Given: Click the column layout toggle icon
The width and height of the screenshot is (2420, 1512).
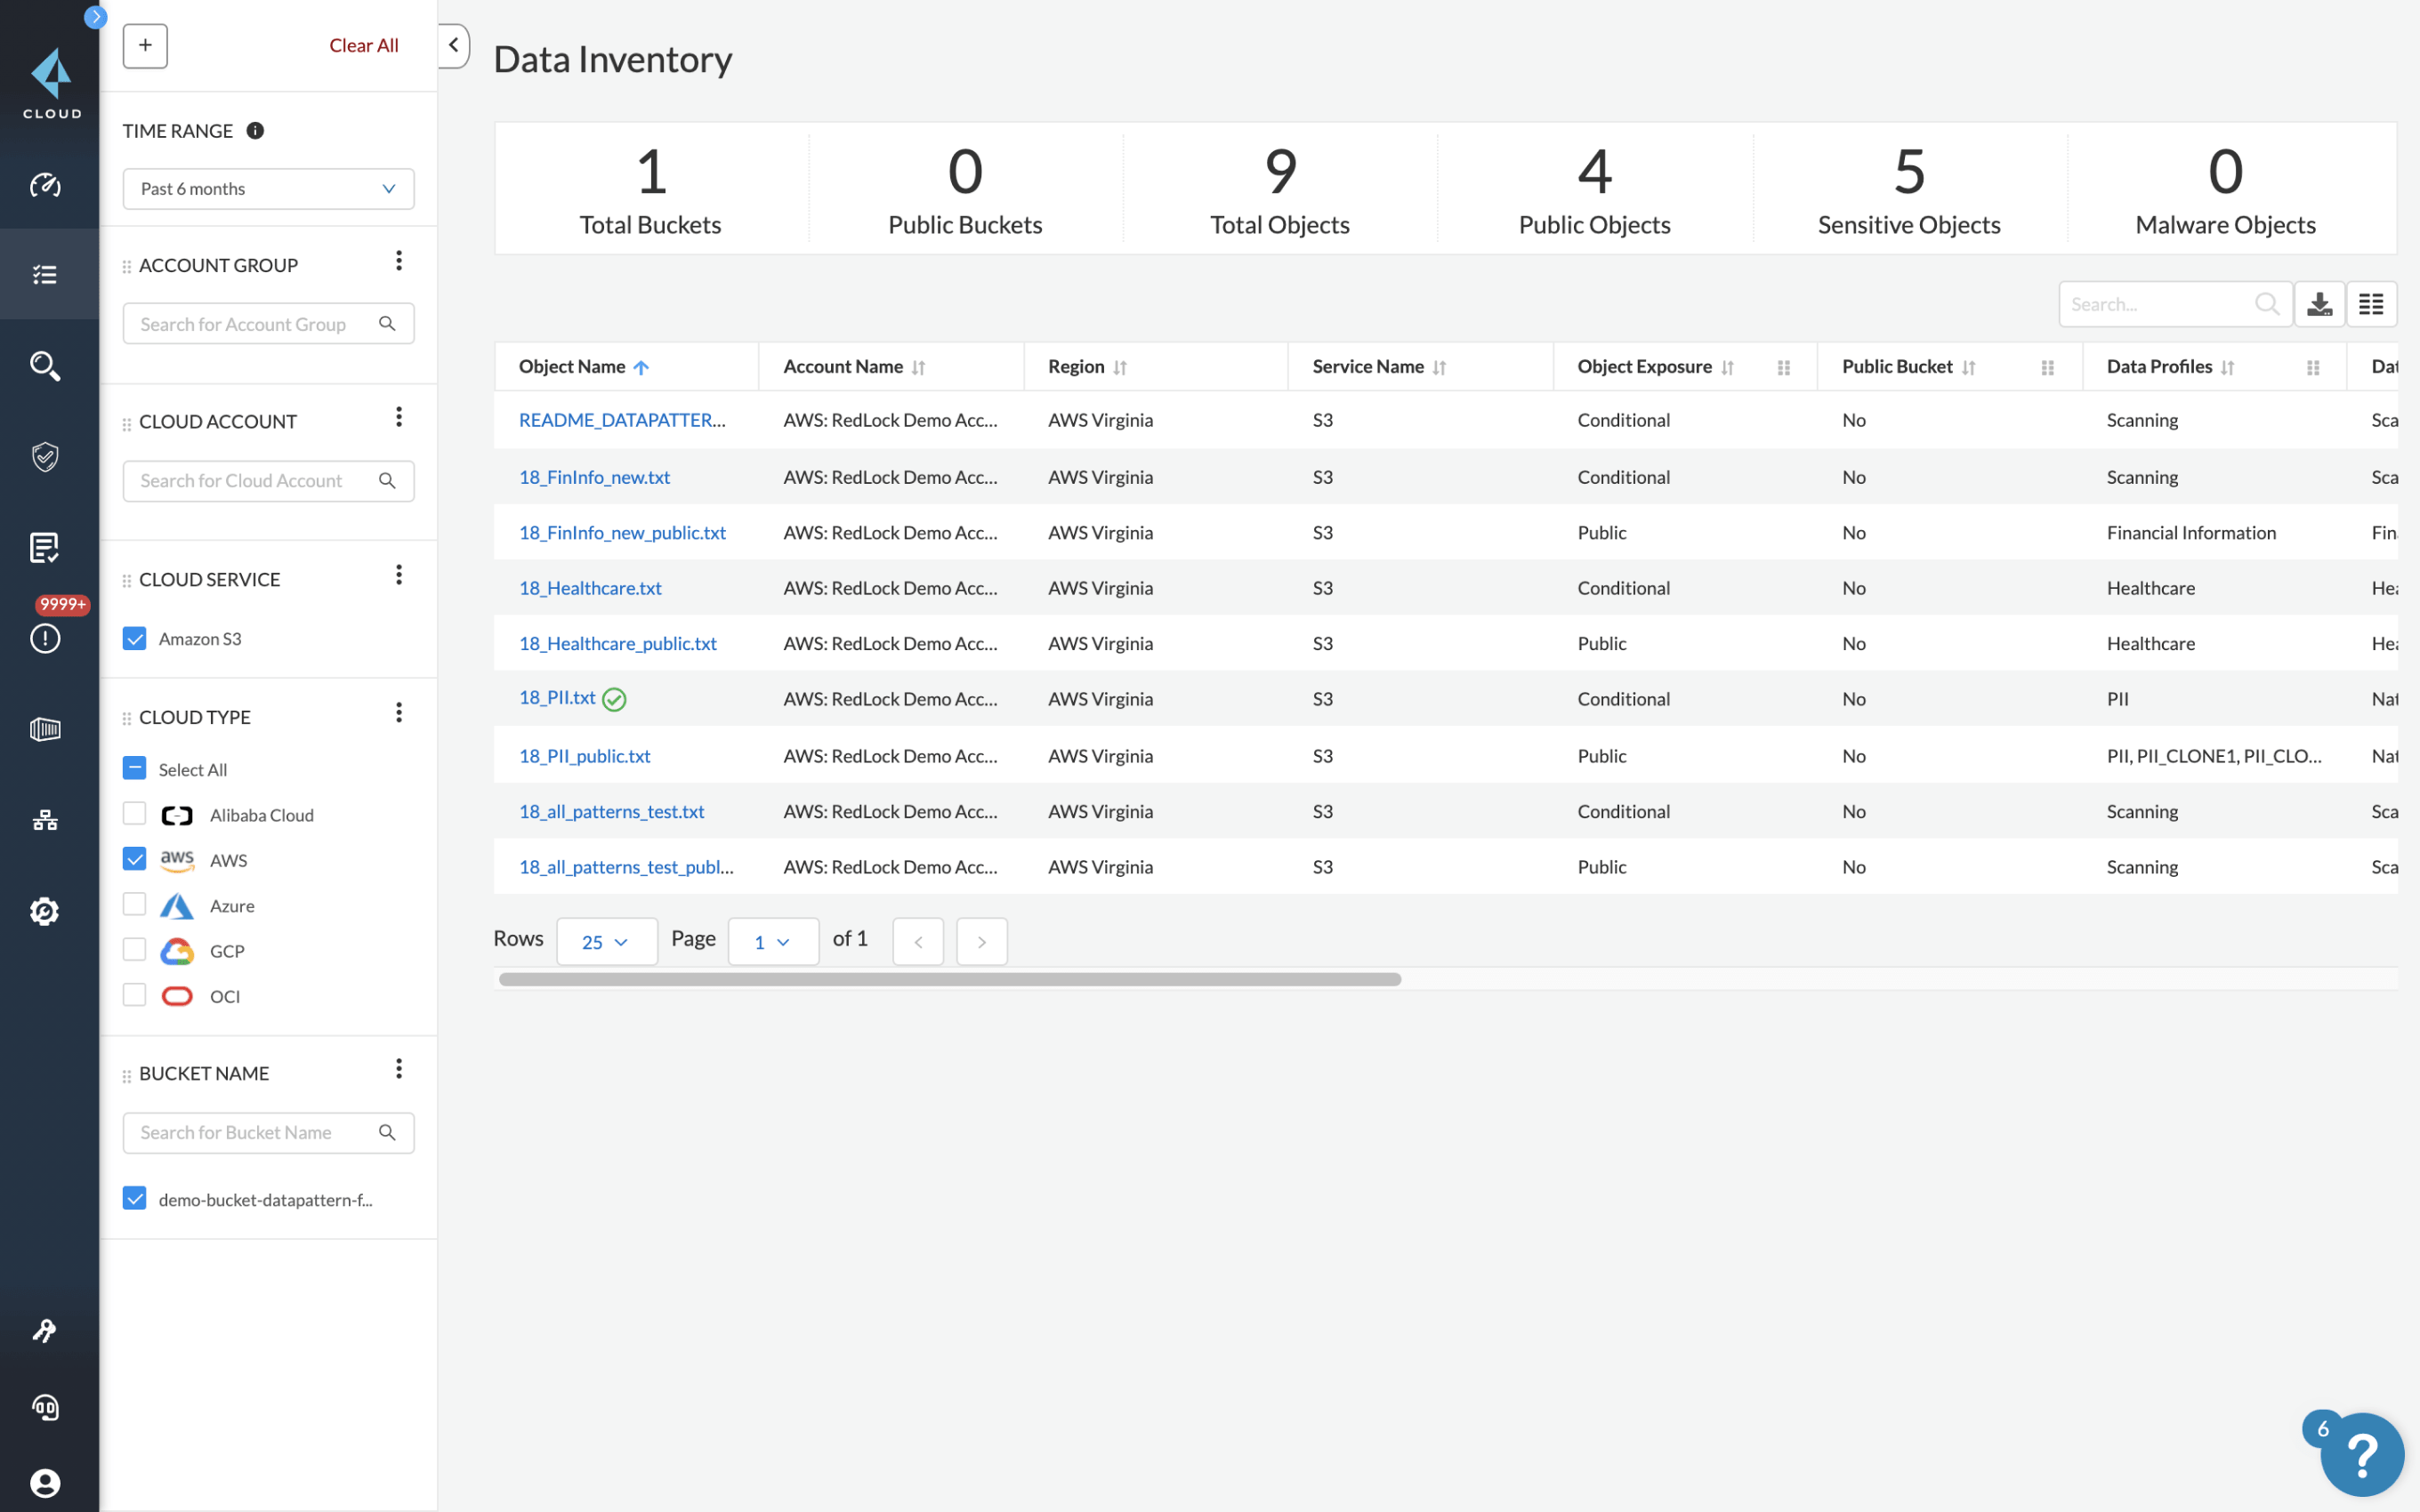Looking at the screenshot, I should (x=2371, y=303).
